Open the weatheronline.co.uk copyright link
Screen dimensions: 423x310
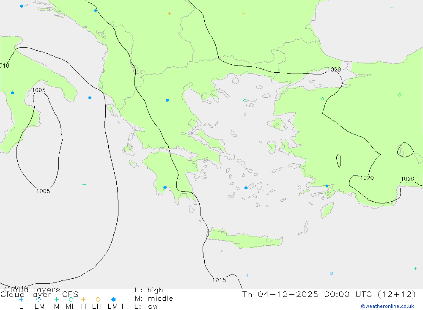pyautogui.click(x=387, y=306)
